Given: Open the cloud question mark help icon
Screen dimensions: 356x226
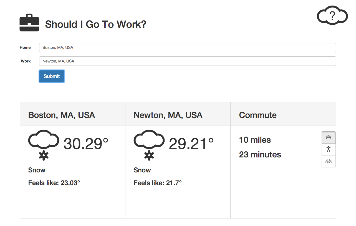Looking at the screenshot, I should coord(332,15).
